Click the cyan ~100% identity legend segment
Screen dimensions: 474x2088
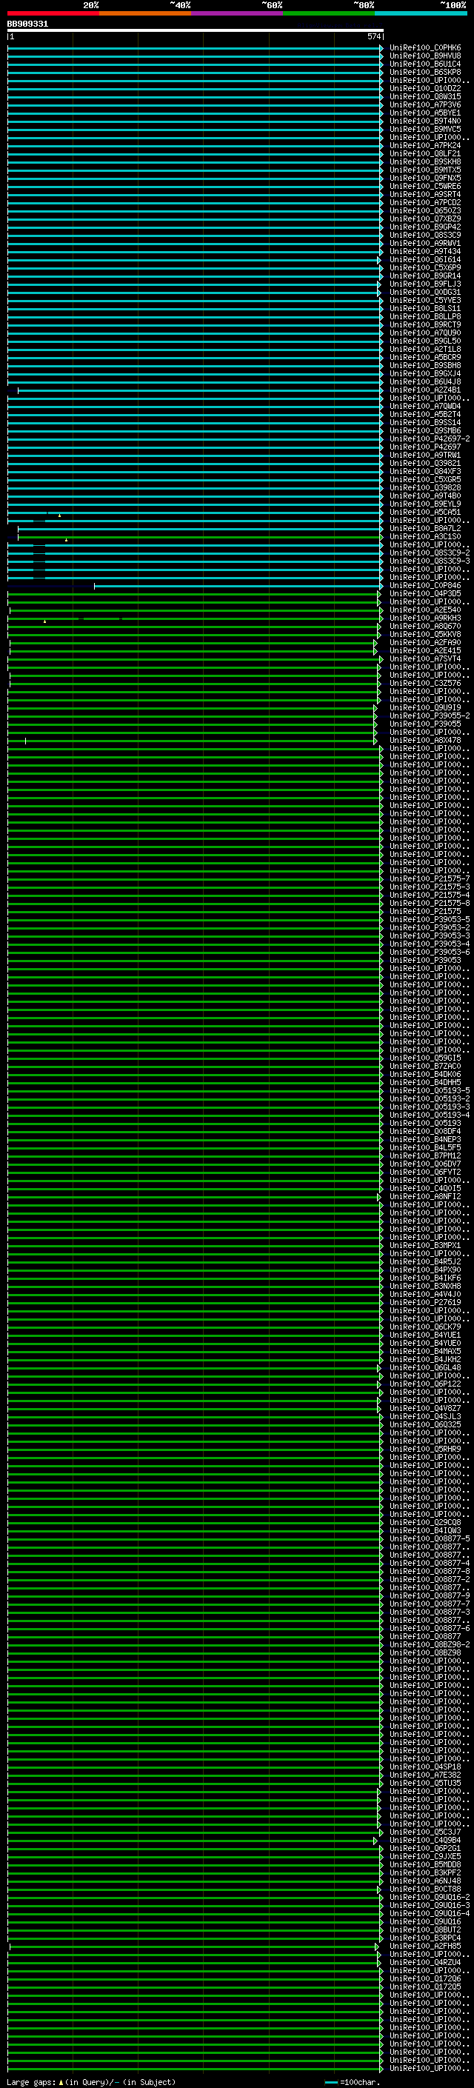tap(421, 13)
